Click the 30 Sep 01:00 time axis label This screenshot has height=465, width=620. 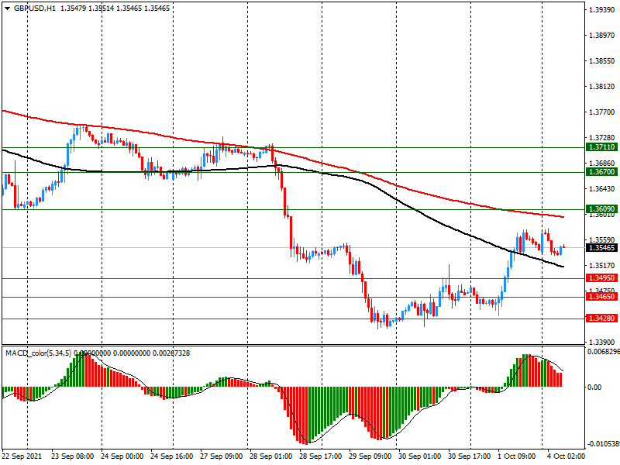click(420, 456)
